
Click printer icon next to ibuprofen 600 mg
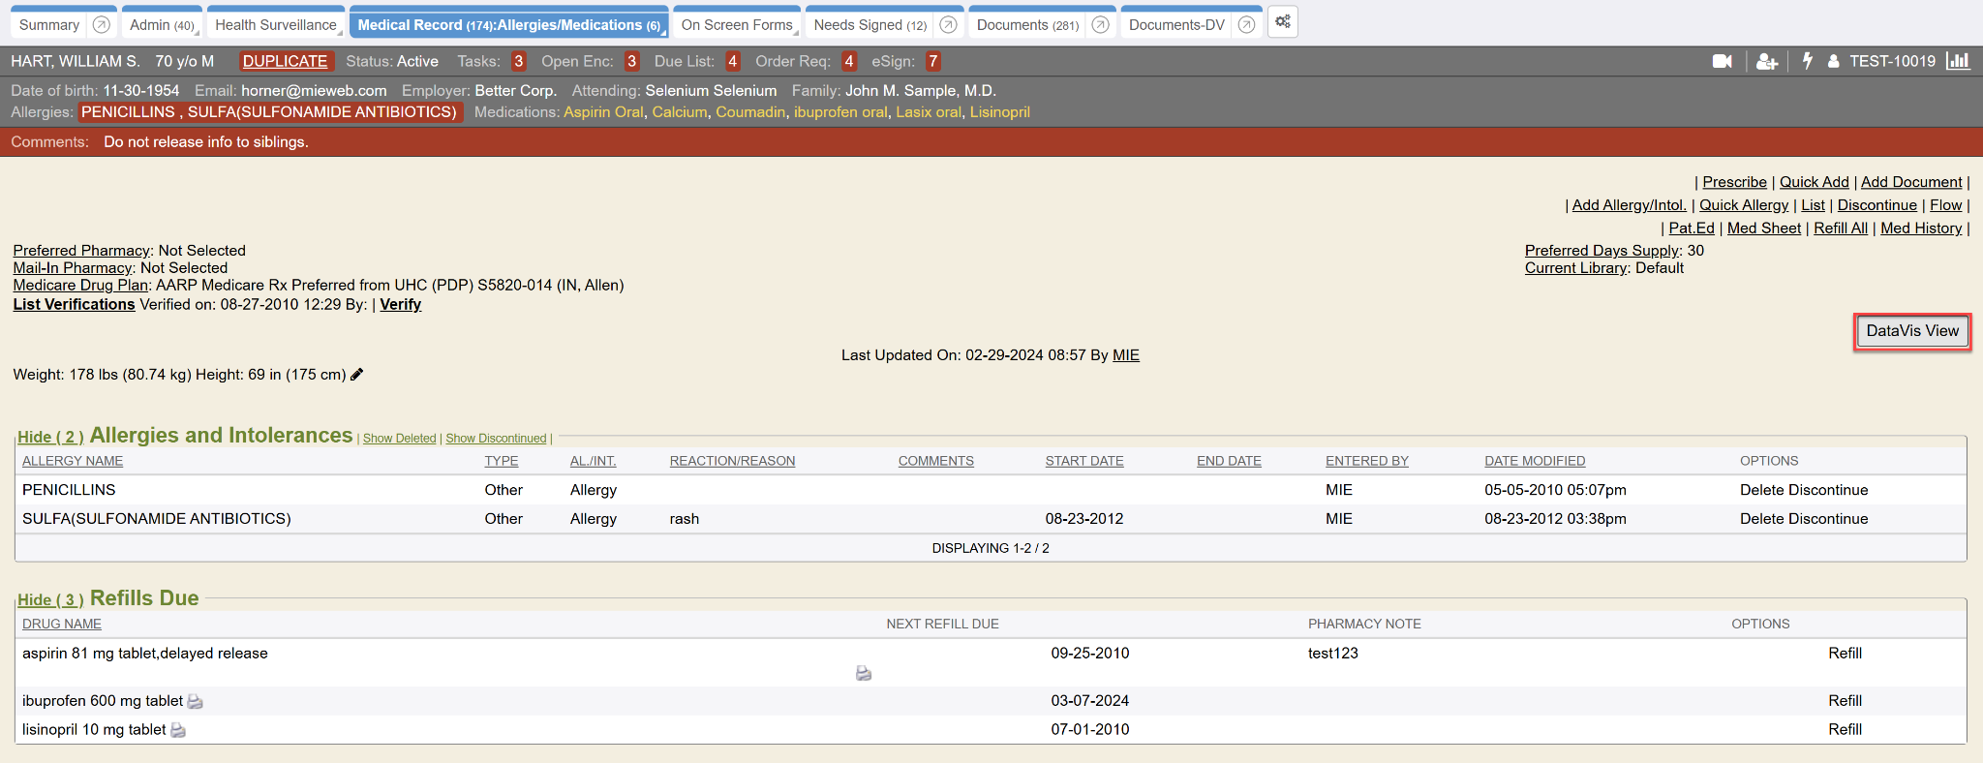195,701
